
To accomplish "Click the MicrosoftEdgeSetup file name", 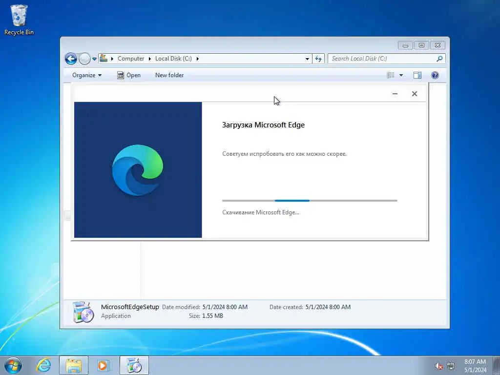I will coord(130,307).
